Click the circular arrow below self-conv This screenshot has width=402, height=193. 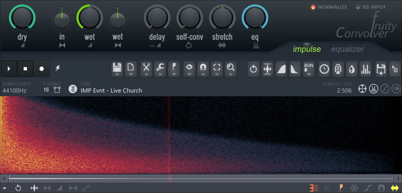[189, 45]
